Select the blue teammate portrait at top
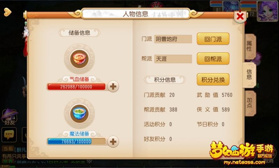279x168 pixels. (231, 6)
